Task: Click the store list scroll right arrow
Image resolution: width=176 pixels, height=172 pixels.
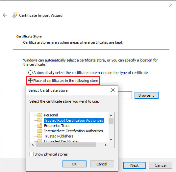Action: [105, 145]
